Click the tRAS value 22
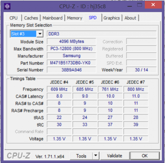This screenshot has width=165, height=163. [x=59, y=117]
